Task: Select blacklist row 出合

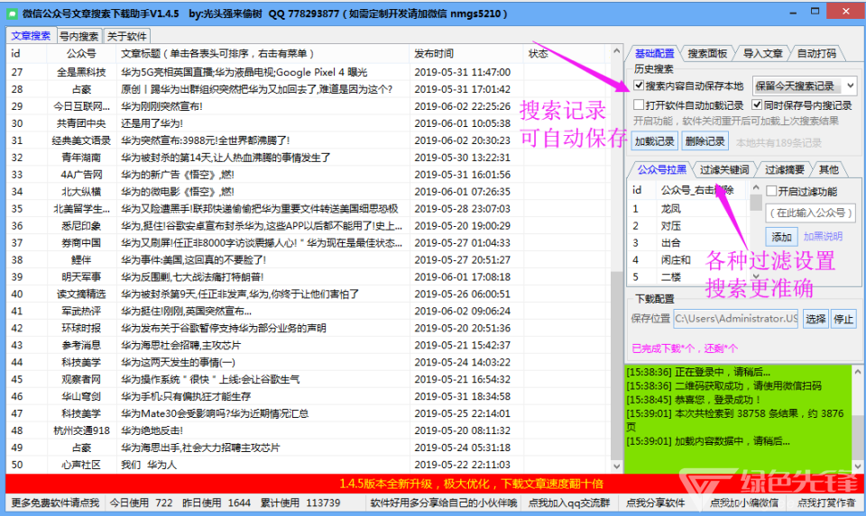Action: [688, 243]
